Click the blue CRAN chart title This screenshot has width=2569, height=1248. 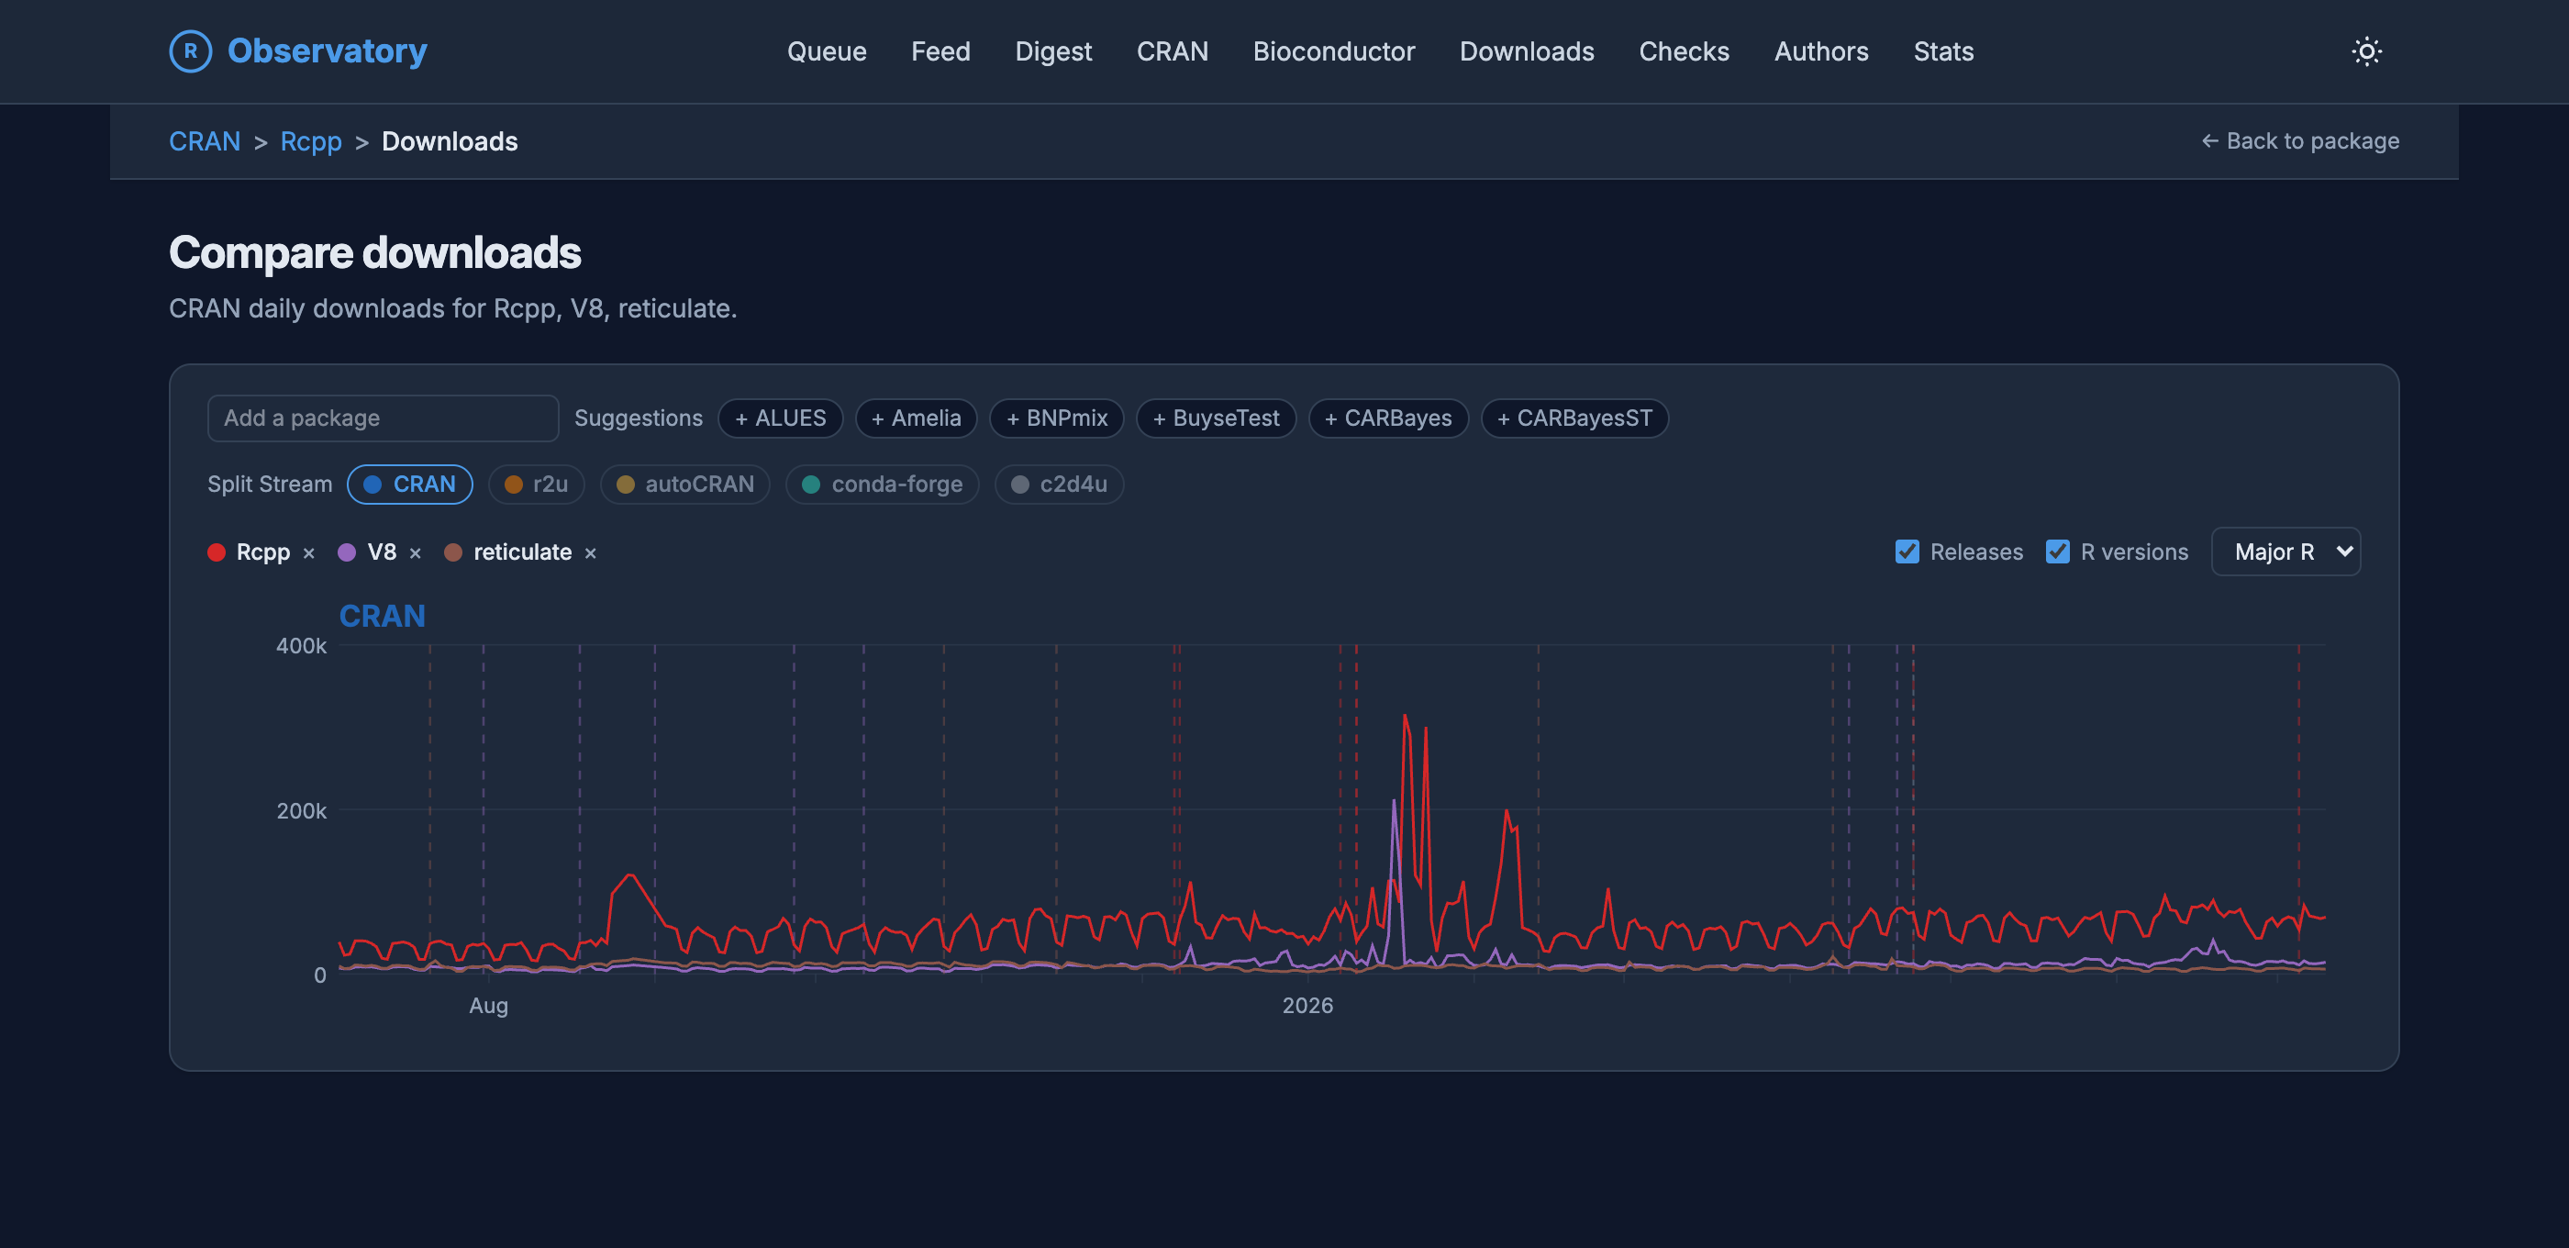[382, 616]
